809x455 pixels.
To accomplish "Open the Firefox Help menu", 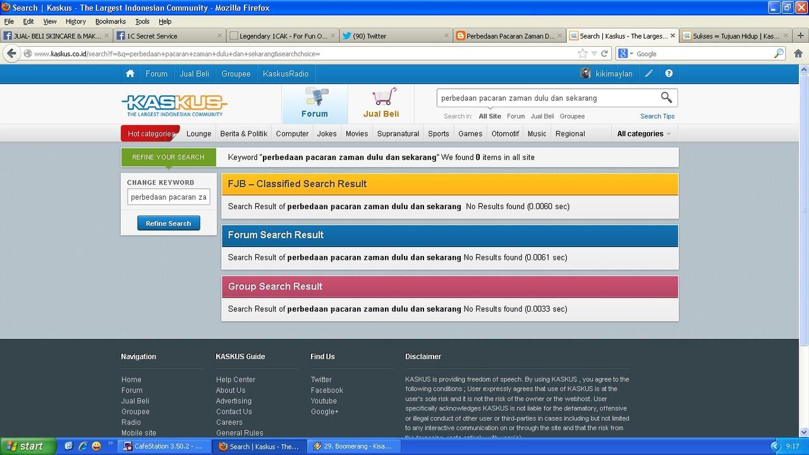I will pyautogui.click(x=165, y=21).
